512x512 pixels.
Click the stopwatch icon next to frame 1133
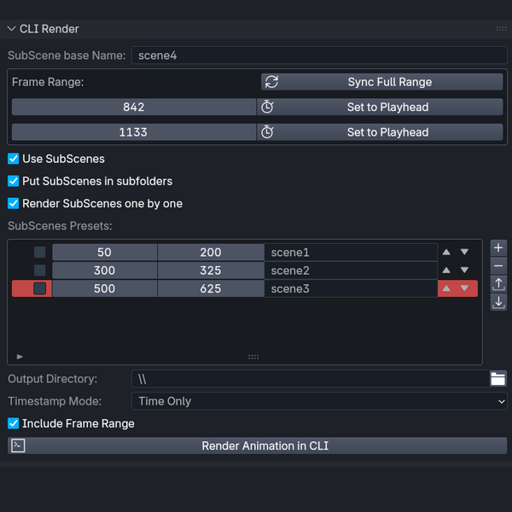point(267,131)
